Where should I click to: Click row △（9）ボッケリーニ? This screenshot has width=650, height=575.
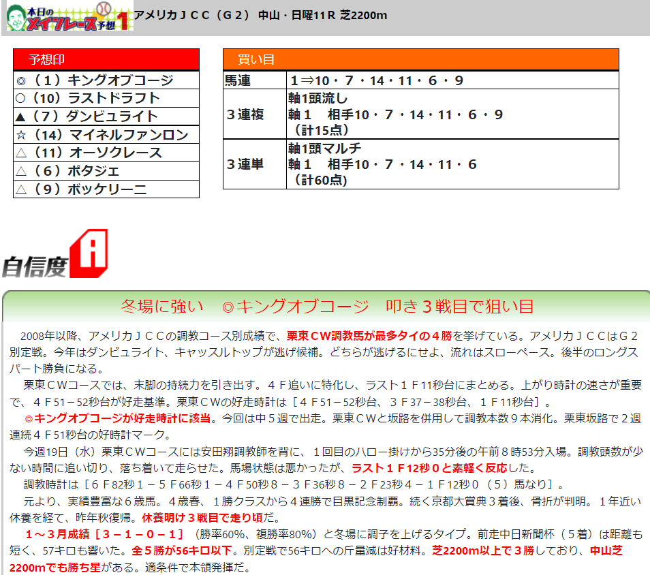pyautogui.click(x=106, y=189)
